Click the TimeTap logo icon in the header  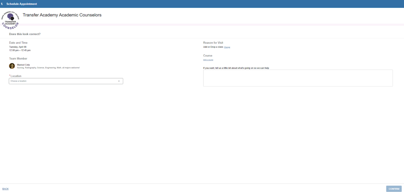[2, 4]
